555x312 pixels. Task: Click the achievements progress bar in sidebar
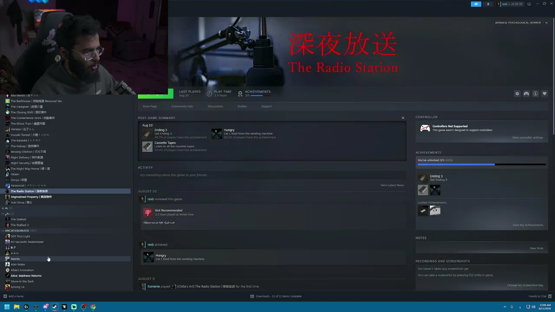[x=482, y=165]
